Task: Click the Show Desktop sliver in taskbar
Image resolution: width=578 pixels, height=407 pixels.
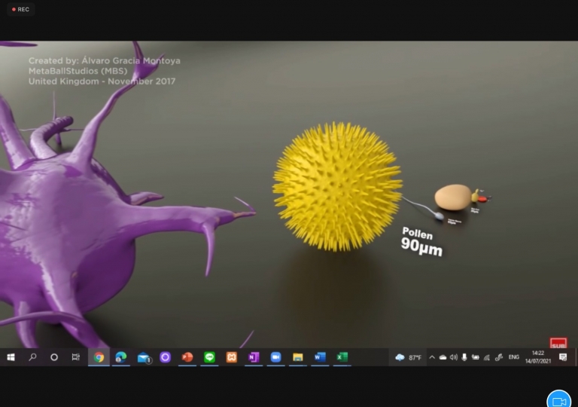Action: [x=576, y=357]
